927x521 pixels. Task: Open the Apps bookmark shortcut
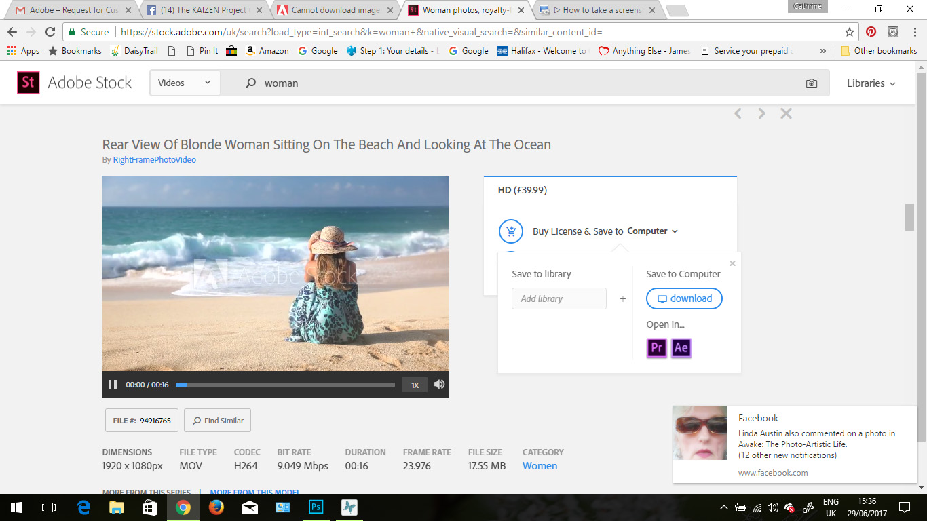pos(23,51)
